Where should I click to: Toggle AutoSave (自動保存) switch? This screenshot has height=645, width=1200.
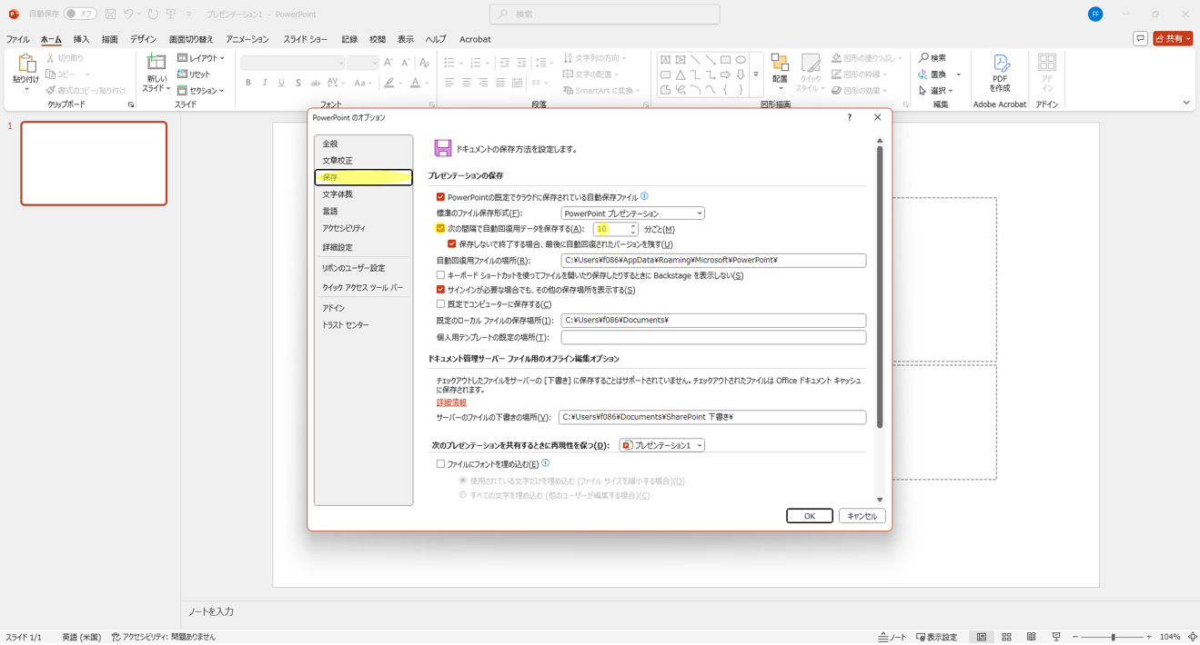[80, 15]
